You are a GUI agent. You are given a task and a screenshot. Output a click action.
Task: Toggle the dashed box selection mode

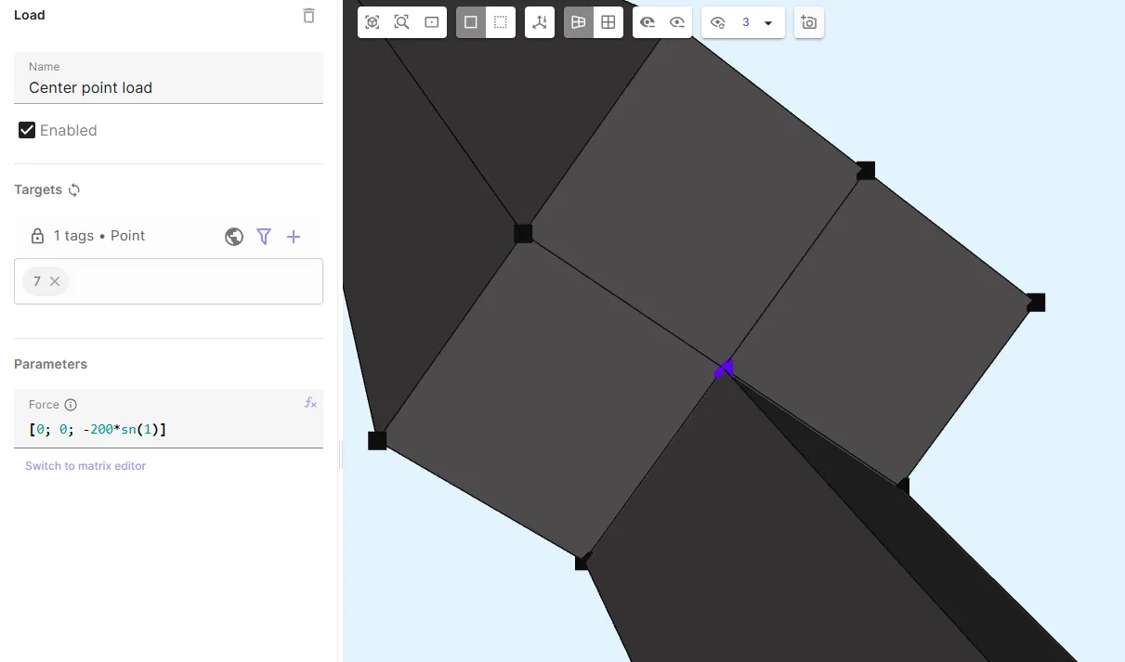point(501,22)
